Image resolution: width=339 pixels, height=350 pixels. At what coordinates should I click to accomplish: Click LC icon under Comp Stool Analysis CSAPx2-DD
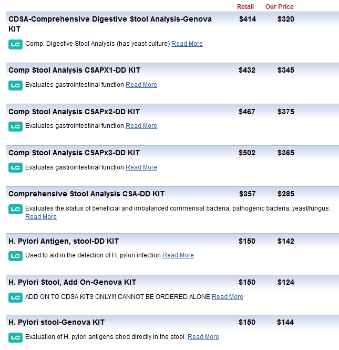(15, 126)
